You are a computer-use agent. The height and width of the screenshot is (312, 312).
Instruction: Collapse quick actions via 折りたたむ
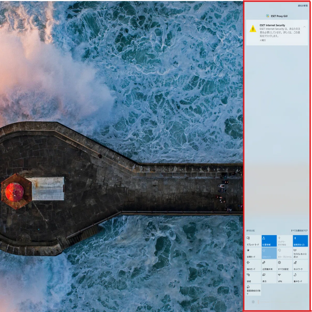250,231
